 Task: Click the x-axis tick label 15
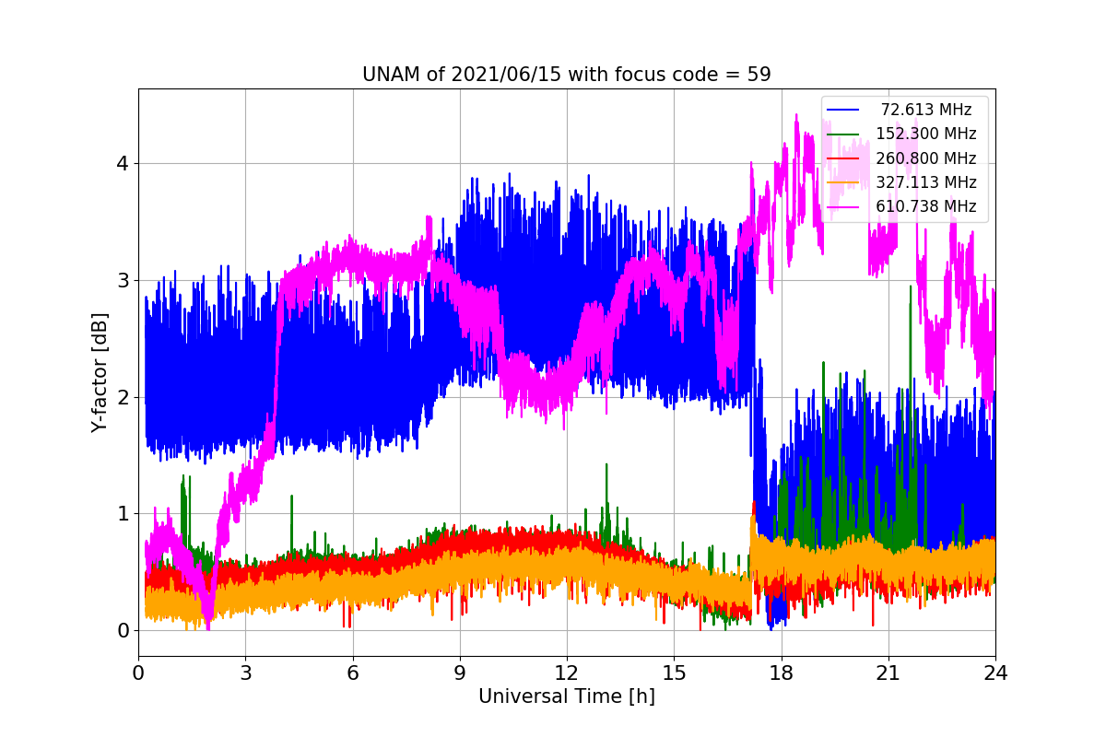674,673
